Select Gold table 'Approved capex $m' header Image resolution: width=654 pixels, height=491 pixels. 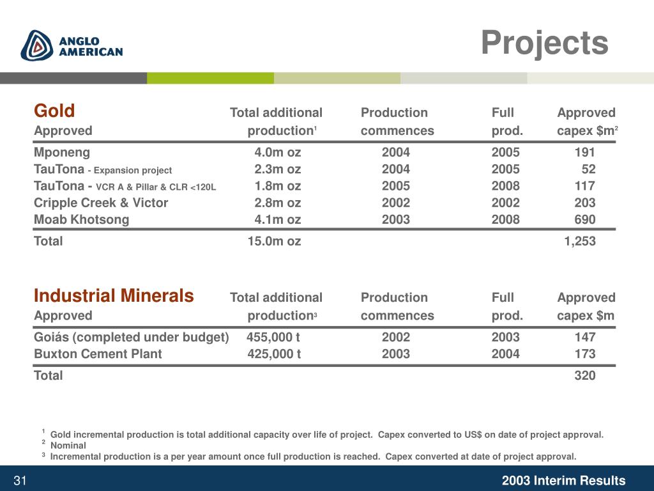click(x=588, y=121)
